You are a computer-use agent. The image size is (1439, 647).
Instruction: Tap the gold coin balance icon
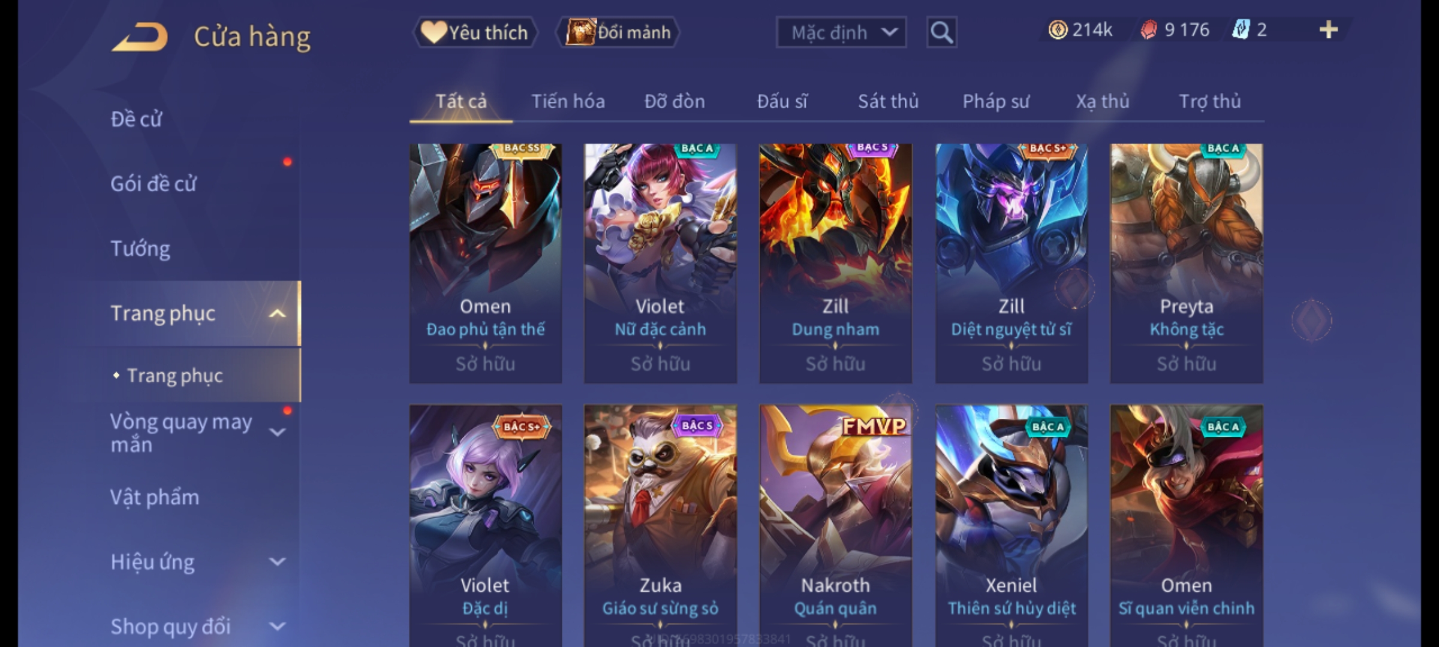click(1058, 29)
